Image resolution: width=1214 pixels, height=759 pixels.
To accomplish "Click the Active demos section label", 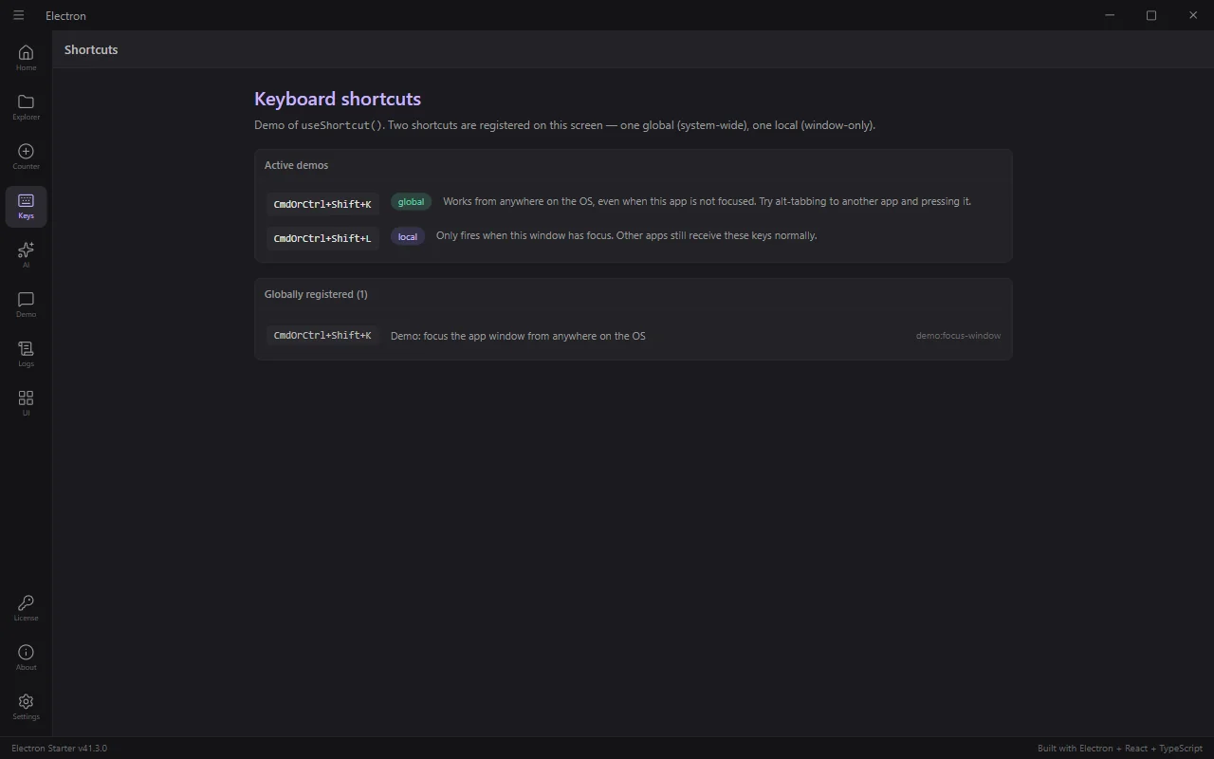I will tap(296, 165).
